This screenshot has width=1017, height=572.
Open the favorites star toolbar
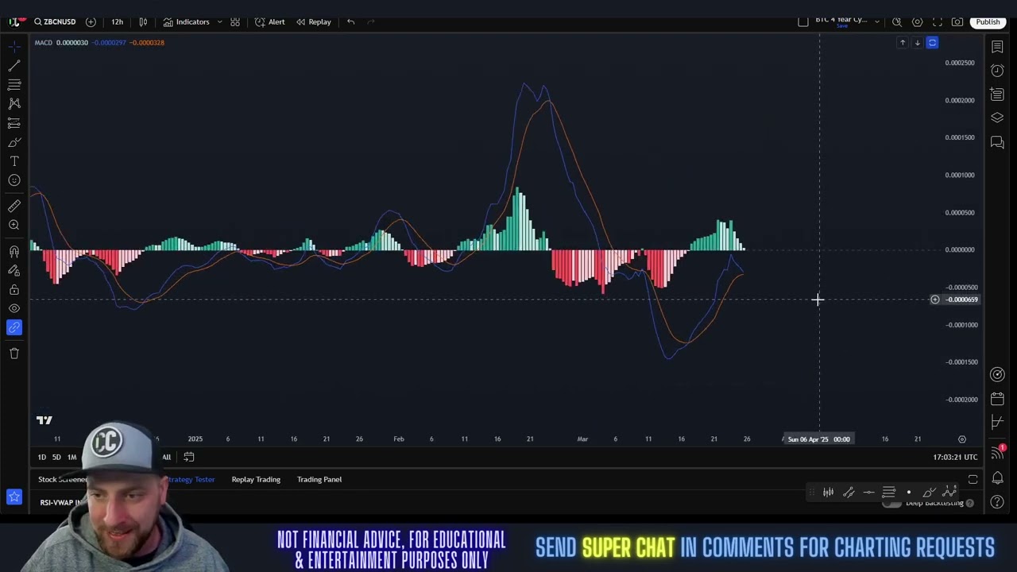(x=14, y=497)
